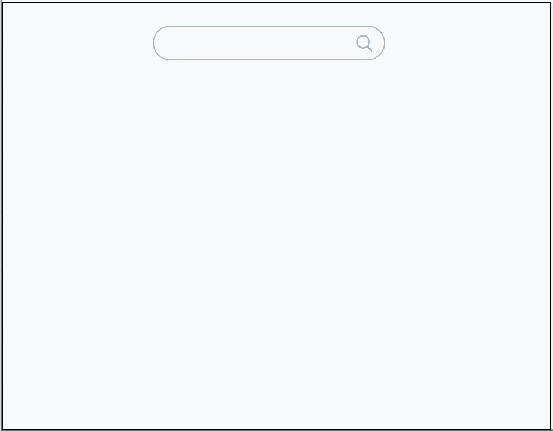Viewport: 553px width, 431px height.
Task: Submit the search with the magnifier icon
Action: pyautogui.click(x=364, y=43)
